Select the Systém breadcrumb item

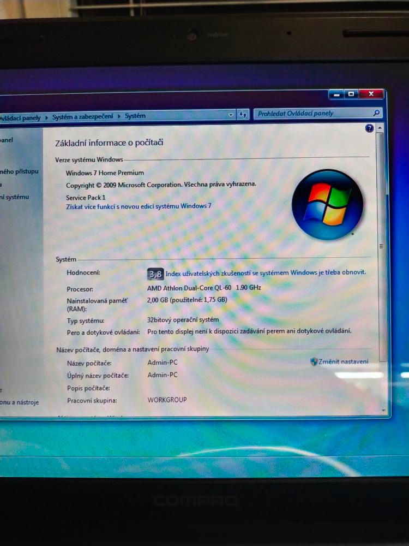[x=135, y=116]
